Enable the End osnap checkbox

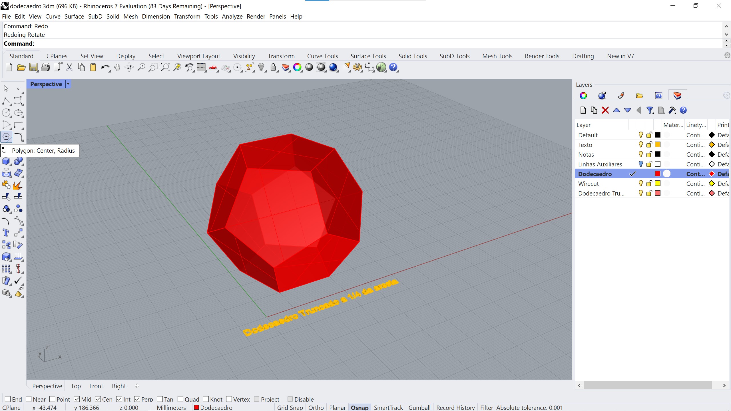(8, 399)
